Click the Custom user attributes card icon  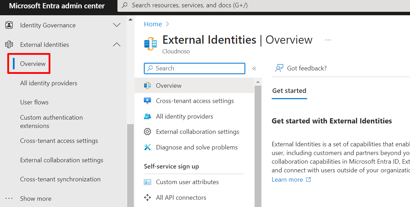tap(148, 182)
